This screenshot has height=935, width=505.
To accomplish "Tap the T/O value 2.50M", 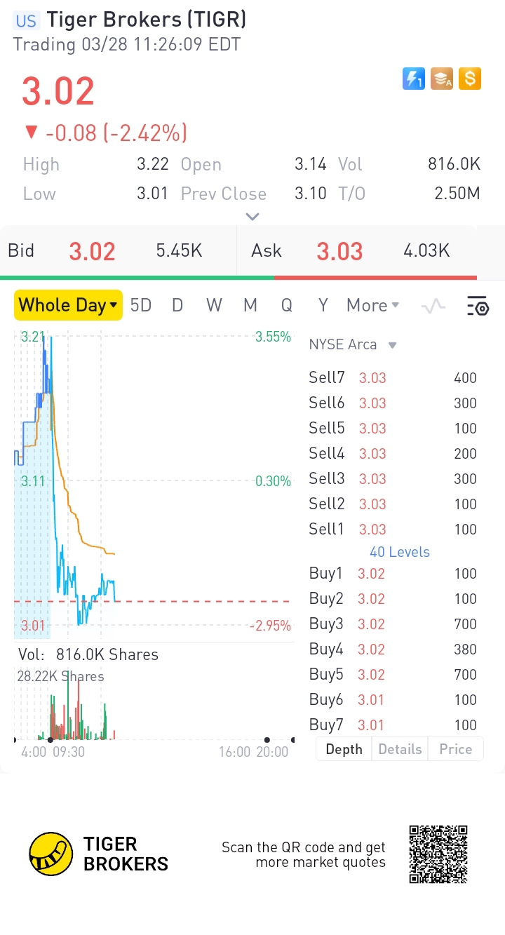I will [457, 194].
